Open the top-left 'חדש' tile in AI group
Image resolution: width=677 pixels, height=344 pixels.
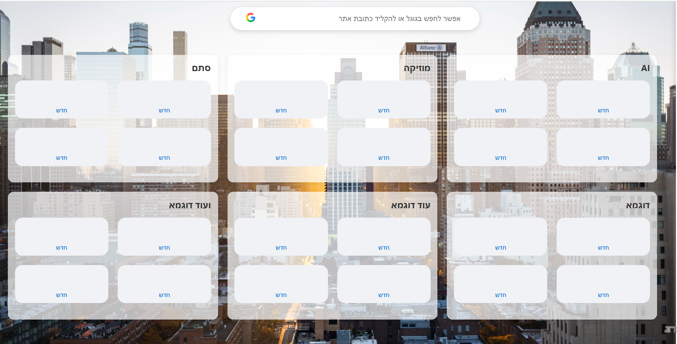tap(500, 100)
